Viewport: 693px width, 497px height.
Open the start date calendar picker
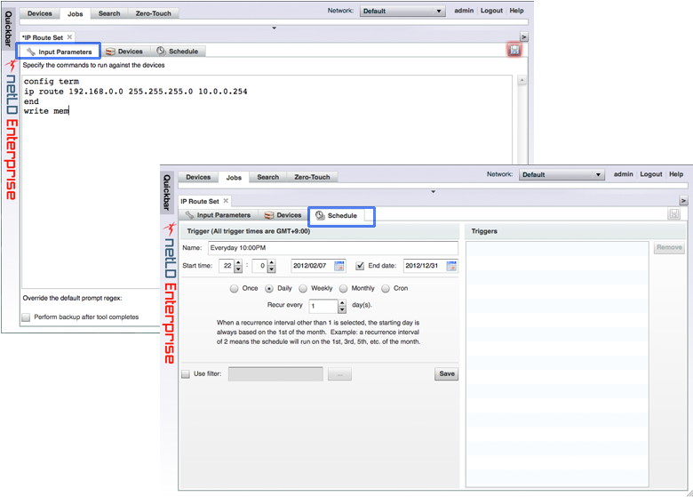[x=339, y=266]
